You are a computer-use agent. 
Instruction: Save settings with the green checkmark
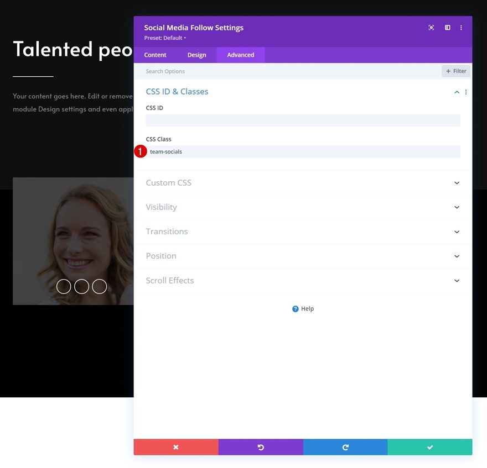click(429, 447)
